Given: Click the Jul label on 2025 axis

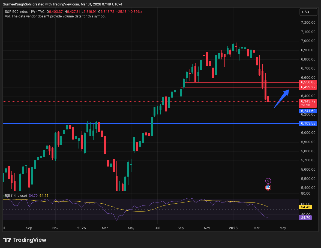Looking at the screenshot, I should click(x=157, y=228).
